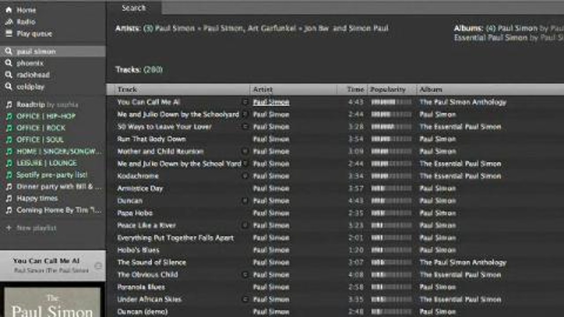Click the round icon beside 'The Obvious Child'
564x317 pixels.
[x=245, y=275]
